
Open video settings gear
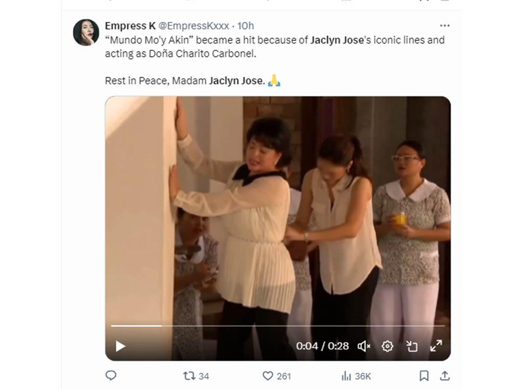[387, 346]
